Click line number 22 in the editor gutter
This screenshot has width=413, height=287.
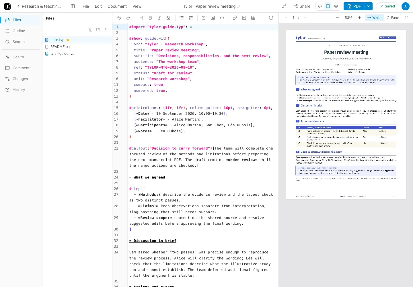pos(116,148)
